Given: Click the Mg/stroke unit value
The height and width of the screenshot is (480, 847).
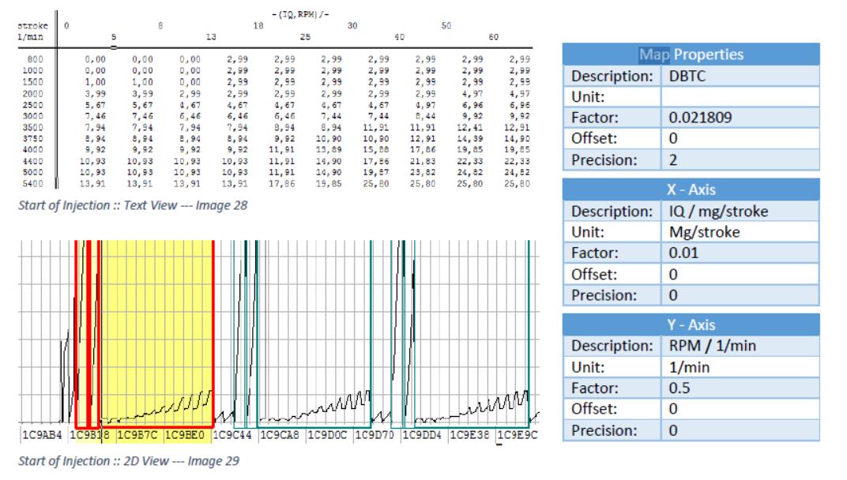Looking at the screenshot, I should (740, 232).
